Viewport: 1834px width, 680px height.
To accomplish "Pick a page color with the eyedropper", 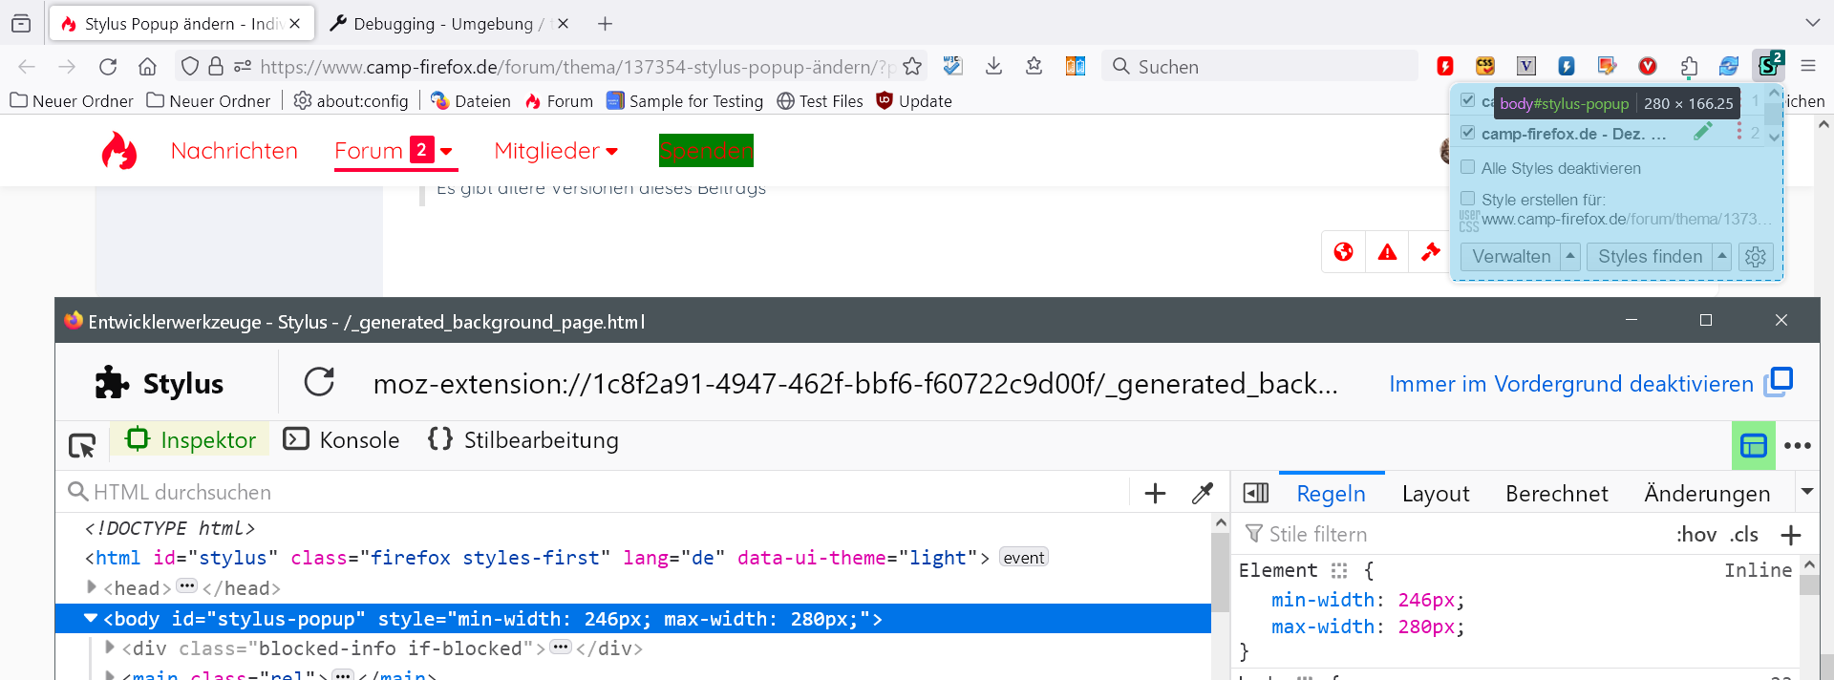I will click(1202, 493).
